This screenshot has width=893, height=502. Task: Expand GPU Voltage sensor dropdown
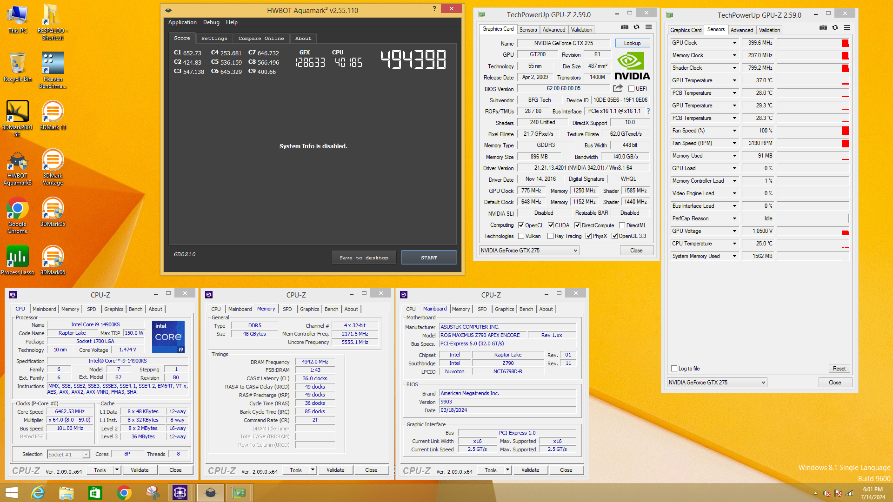point(734,231)
